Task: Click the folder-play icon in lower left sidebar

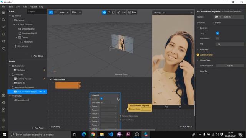Action: point(3,95)
